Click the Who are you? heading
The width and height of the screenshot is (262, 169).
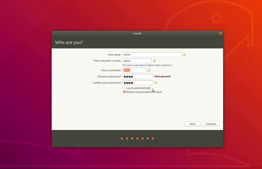pos(69,42)
